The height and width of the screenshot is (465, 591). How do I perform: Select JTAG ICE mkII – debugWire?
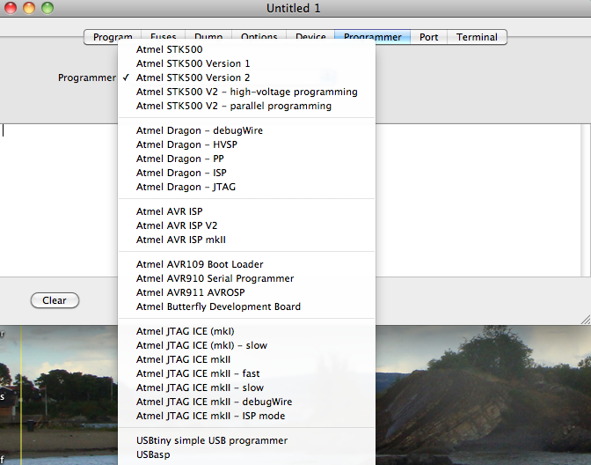coord(247,402)
